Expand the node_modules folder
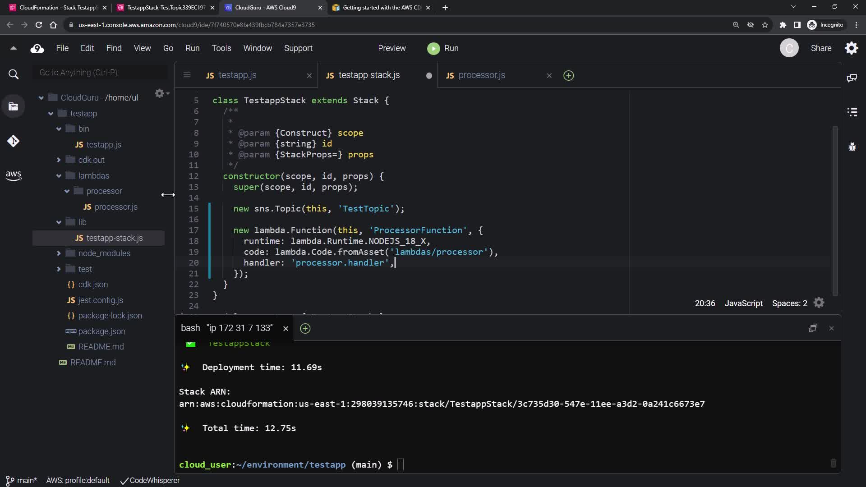 coord(59,253)
